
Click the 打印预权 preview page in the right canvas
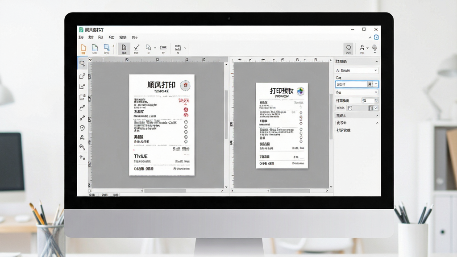(x=282, y=125)
